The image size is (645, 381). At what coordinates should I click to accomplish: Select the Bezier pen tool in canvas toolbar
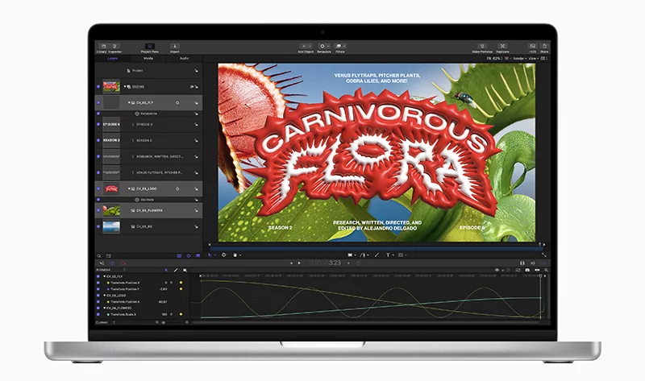363,255
